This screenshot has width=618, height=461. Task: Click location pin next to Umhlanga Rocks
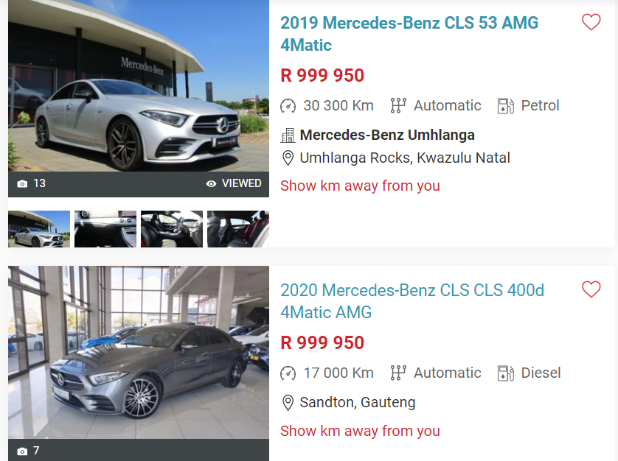(x=288, y=158)
